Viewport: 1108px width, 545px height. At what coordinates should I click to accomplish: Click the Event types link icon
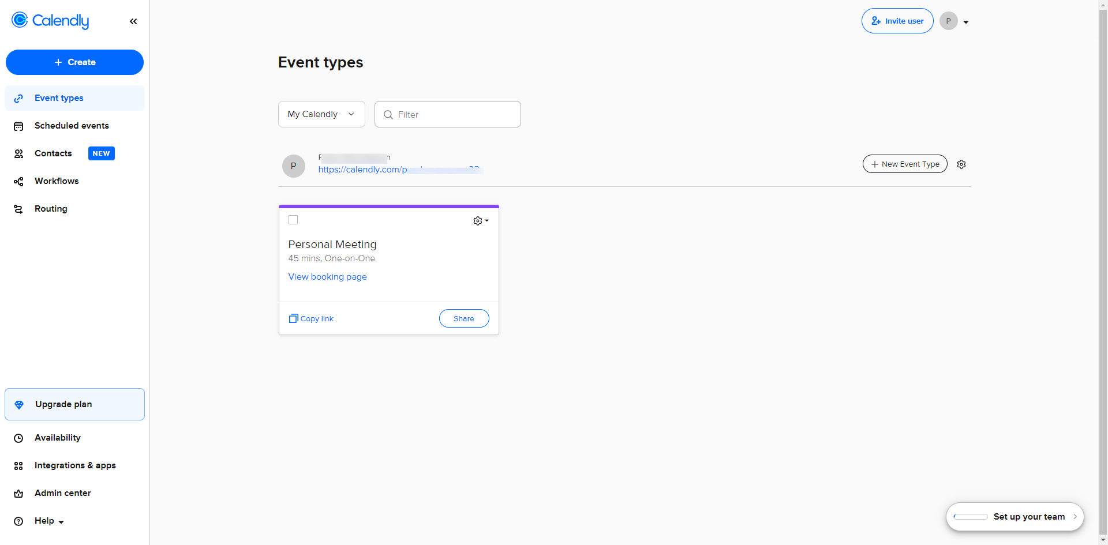[x=18, y=99]
